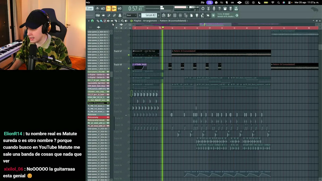Toggle playlist magnet snap icon
This screenshot has height=181, width=322.
click(92, 21)
